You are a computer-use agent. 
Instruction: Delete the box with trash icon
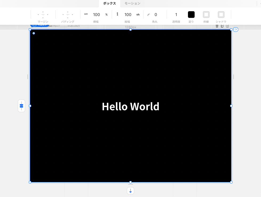[x=217, y=26]
